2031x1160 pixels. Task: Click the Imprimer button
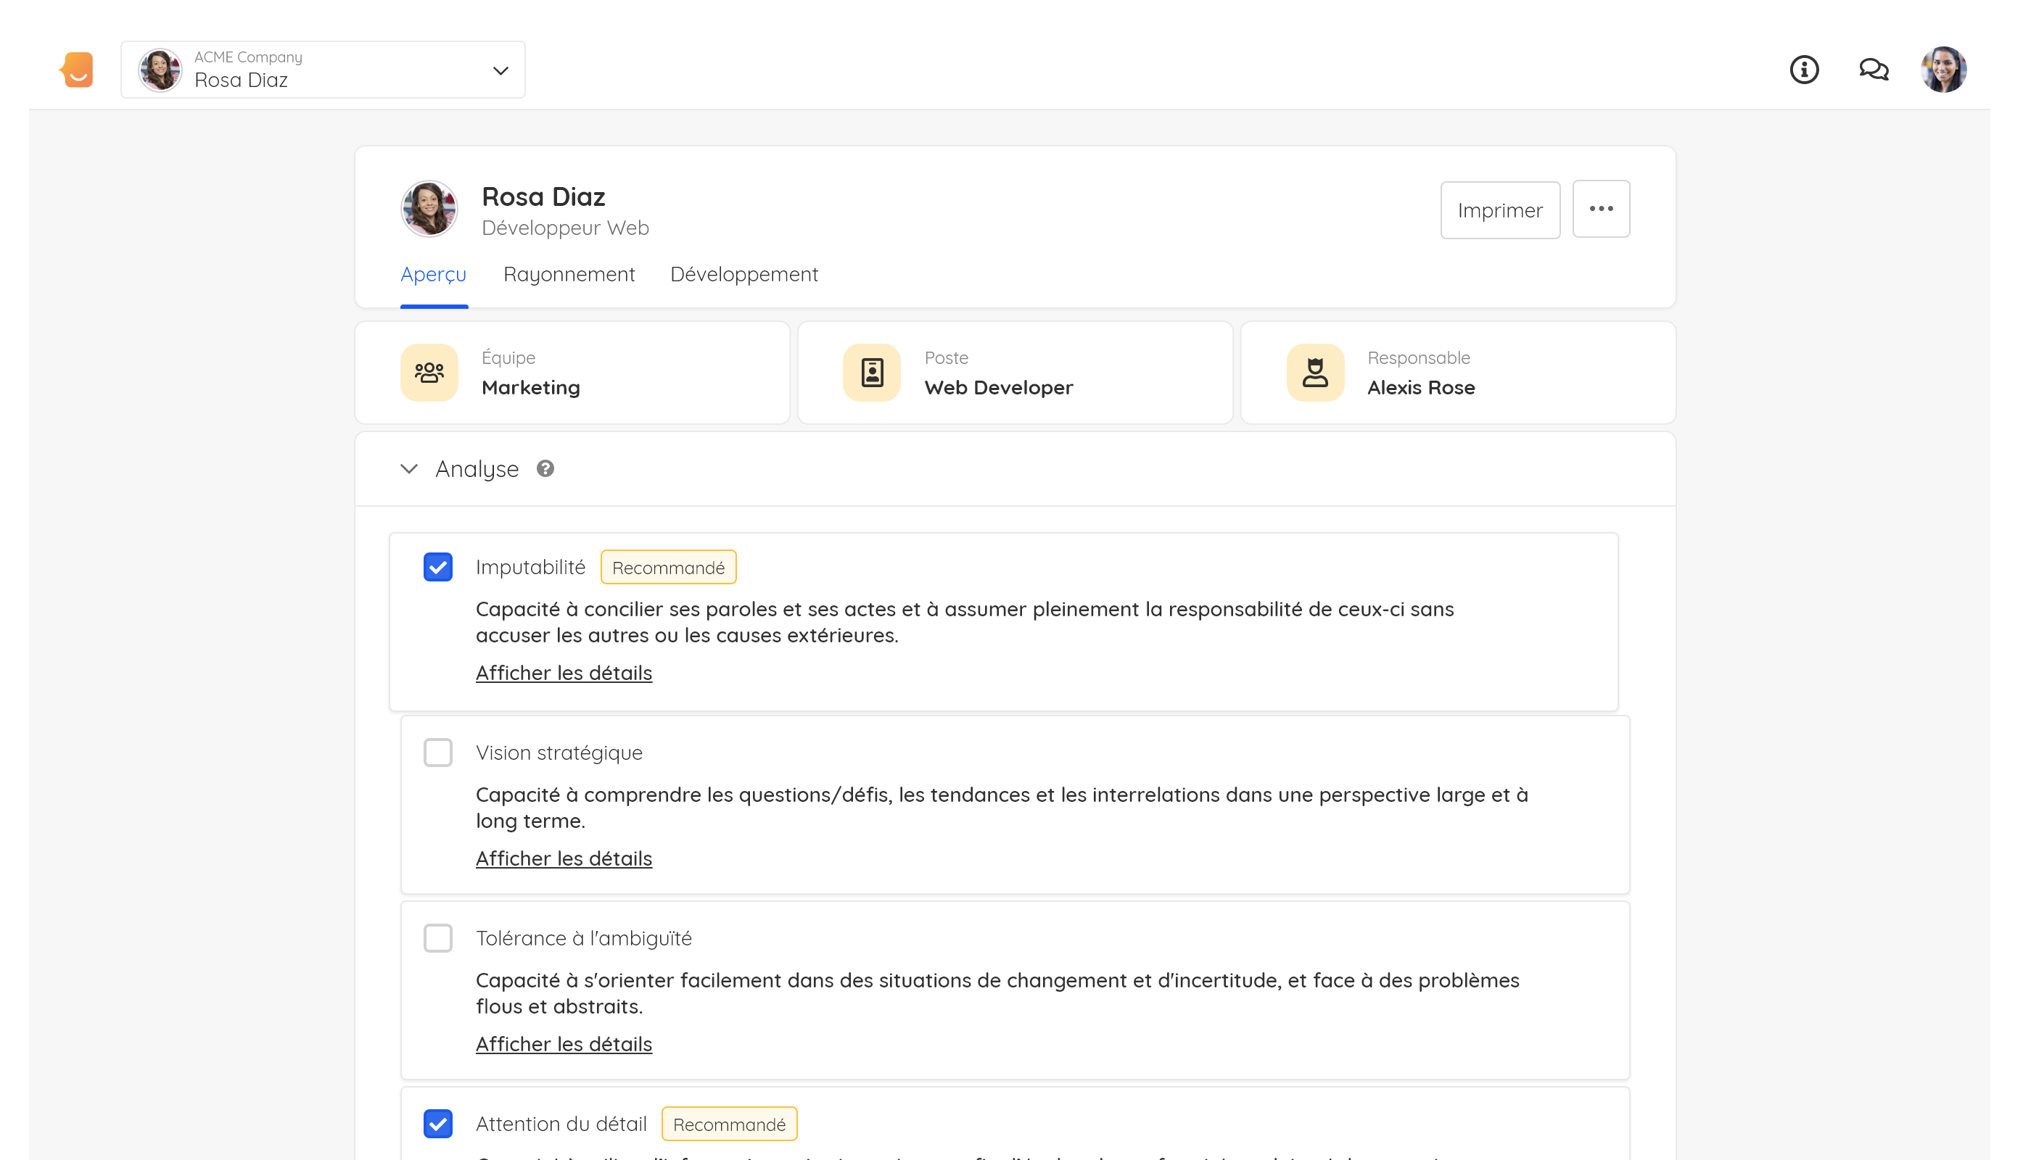[x=1500, y=210]
